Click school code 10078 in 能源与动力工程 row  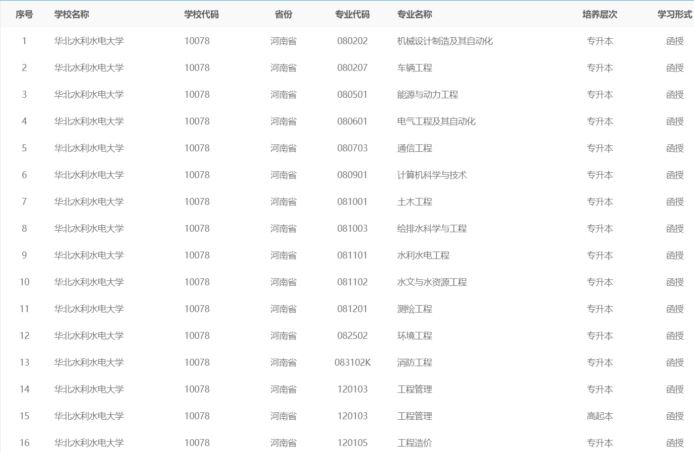point(197,95)
